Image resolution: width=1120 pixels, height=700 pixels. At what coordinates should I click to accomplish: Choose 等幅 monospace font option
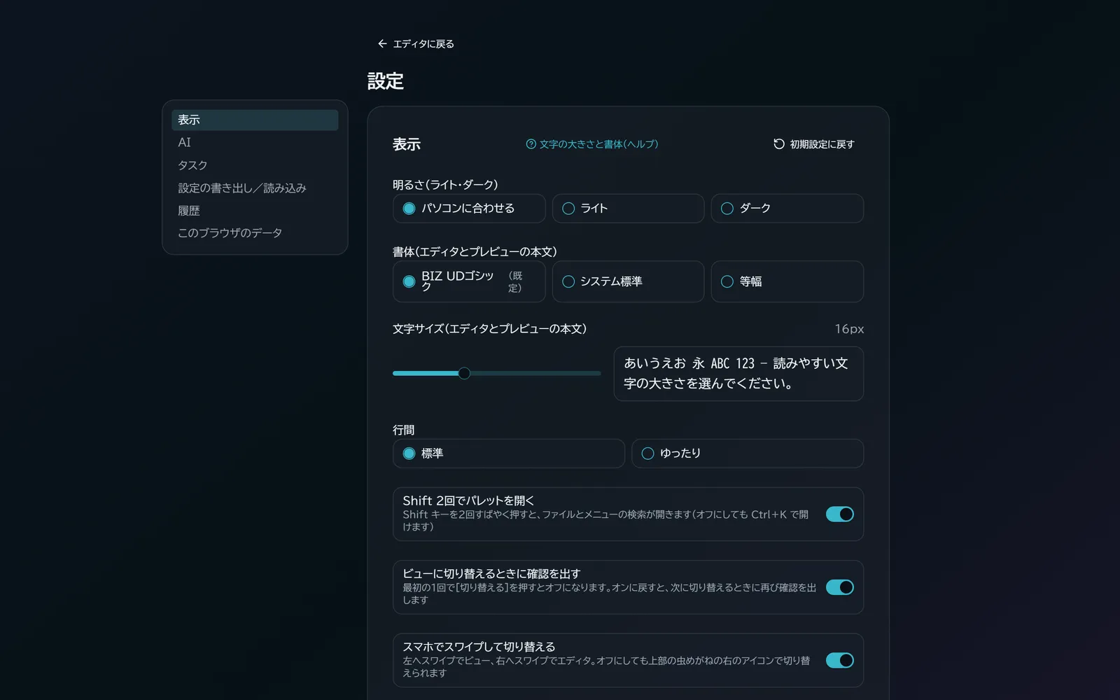pos(787,281)
